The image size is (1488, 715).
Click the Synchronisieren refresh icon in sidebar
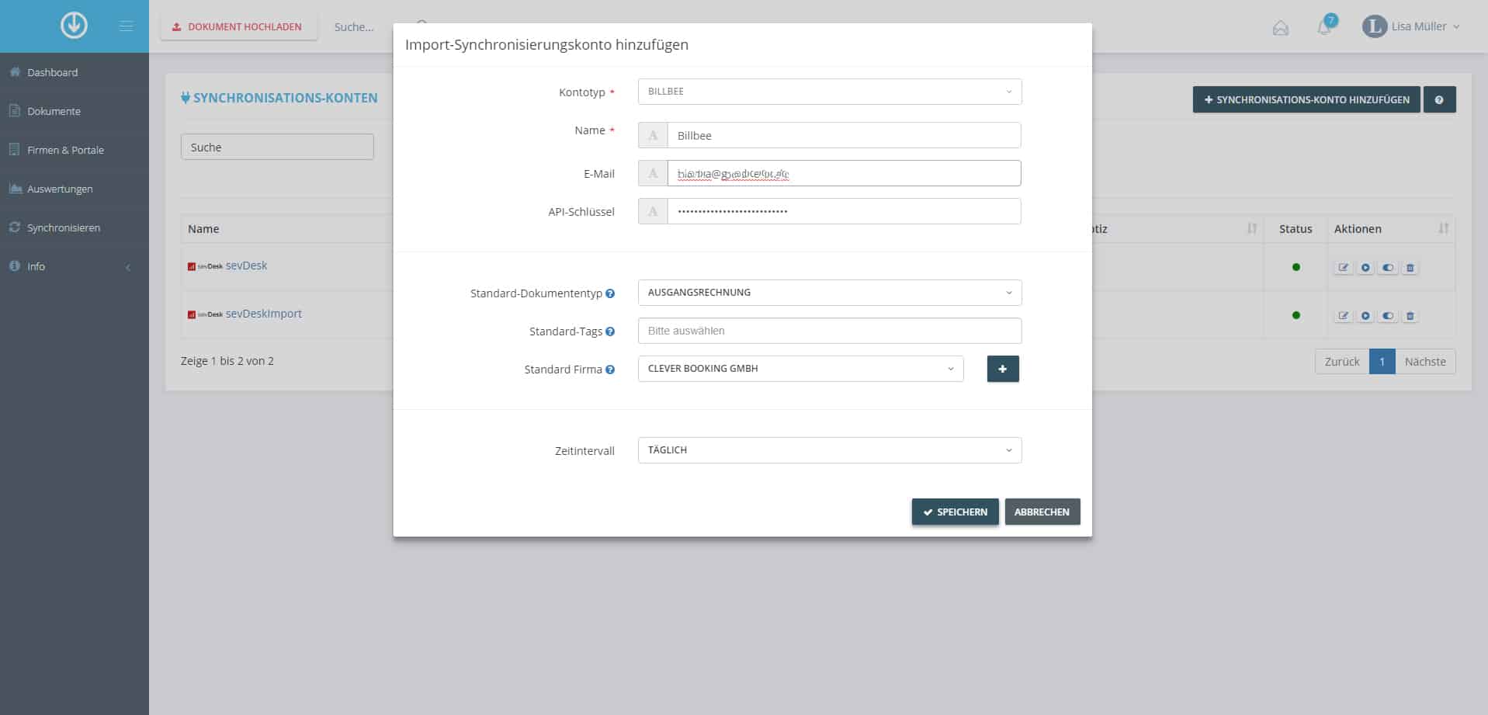point(15,227)
